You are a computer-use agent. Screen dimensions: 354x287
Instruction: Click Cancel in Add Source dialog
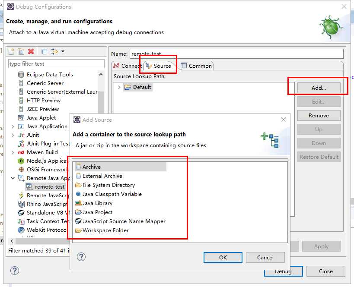tap(265, 258)
